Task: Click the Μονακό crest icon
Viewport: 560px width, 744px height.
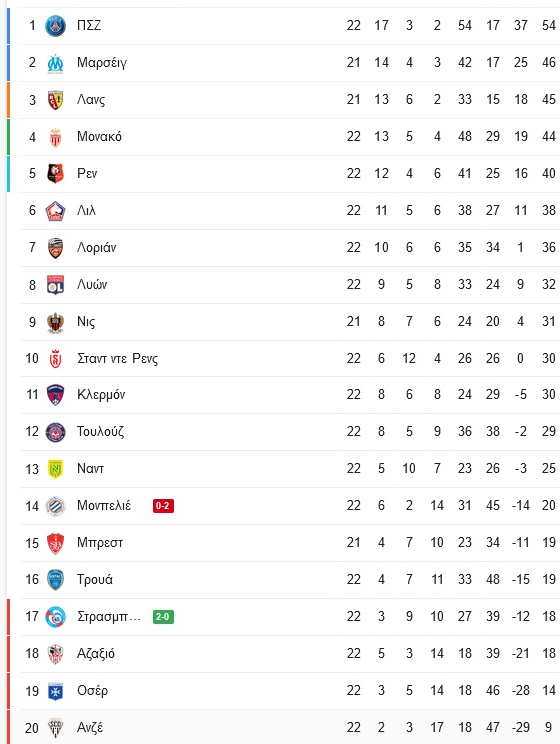Action: pyautogui.click(x=55, y=137)
